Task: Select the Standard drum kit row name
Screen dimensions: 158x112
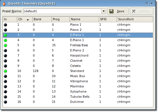Action: click(x=77, y=71)
